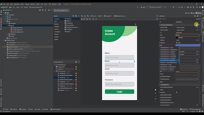Viewport: 204px width, 115px height.
Task: Open the layout_width value dropdown
Action: pos(197,28)
